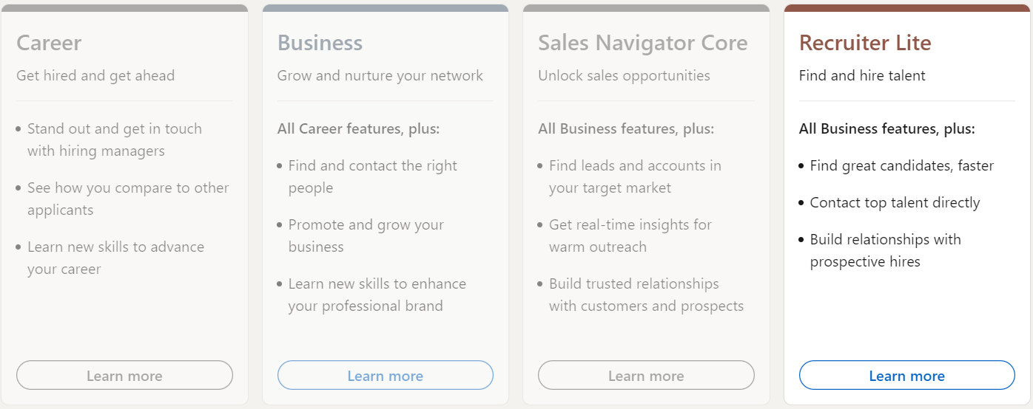
Task: Choose the Recruiter Lite plan title
Action: point(864,43)
